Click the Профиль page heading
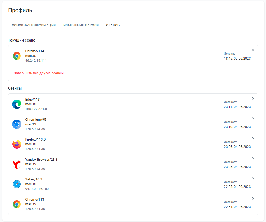266x222 pixels. pos(20,10)
